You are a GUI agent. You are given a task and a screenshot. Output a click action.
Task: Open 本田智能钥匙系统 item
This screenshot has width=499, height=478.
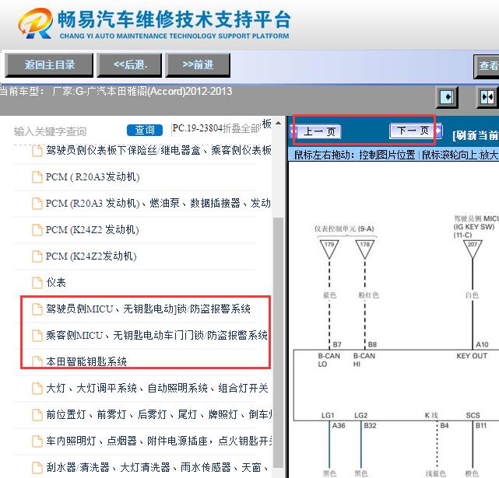86,361
